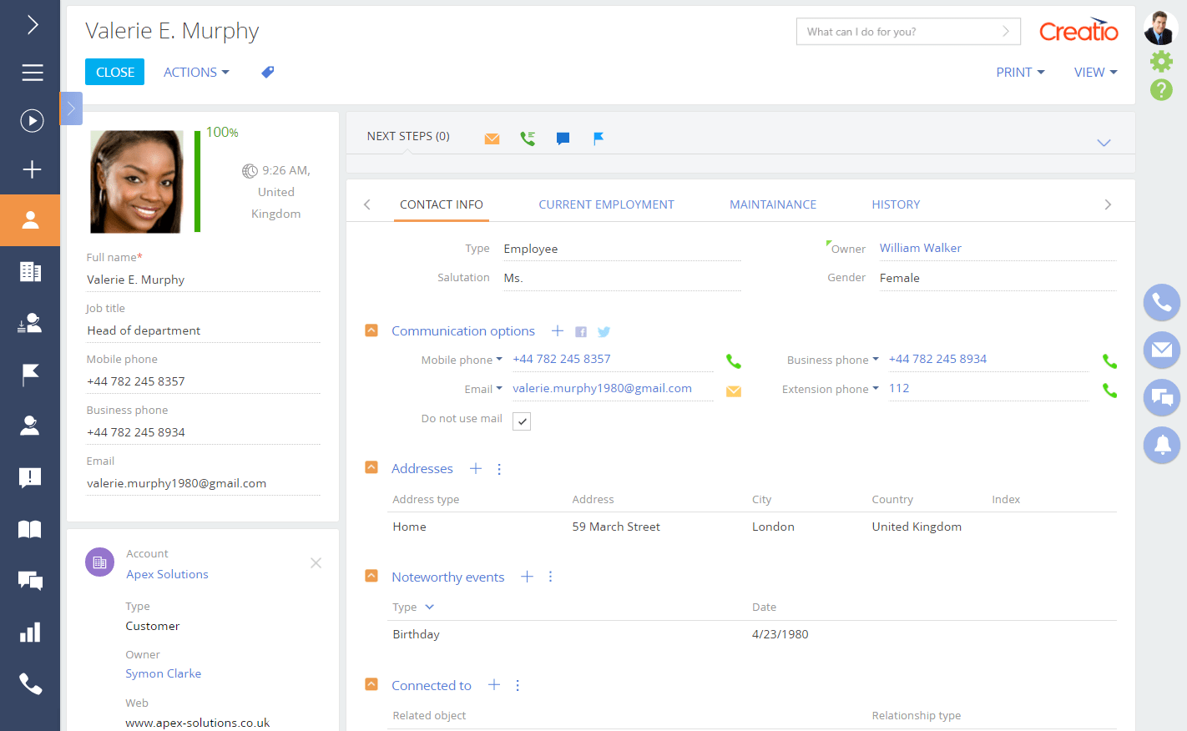Open the Apex Solutions account link
This screenshot has height=731, width=1187.
point(167,574)
